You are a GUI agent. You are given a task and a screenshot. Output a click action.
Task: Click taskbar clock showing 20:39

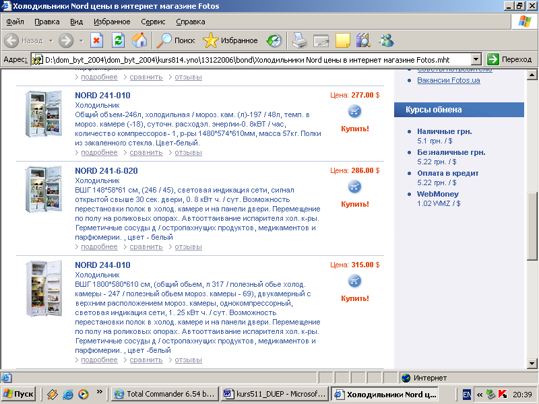(x=522, y=395)
